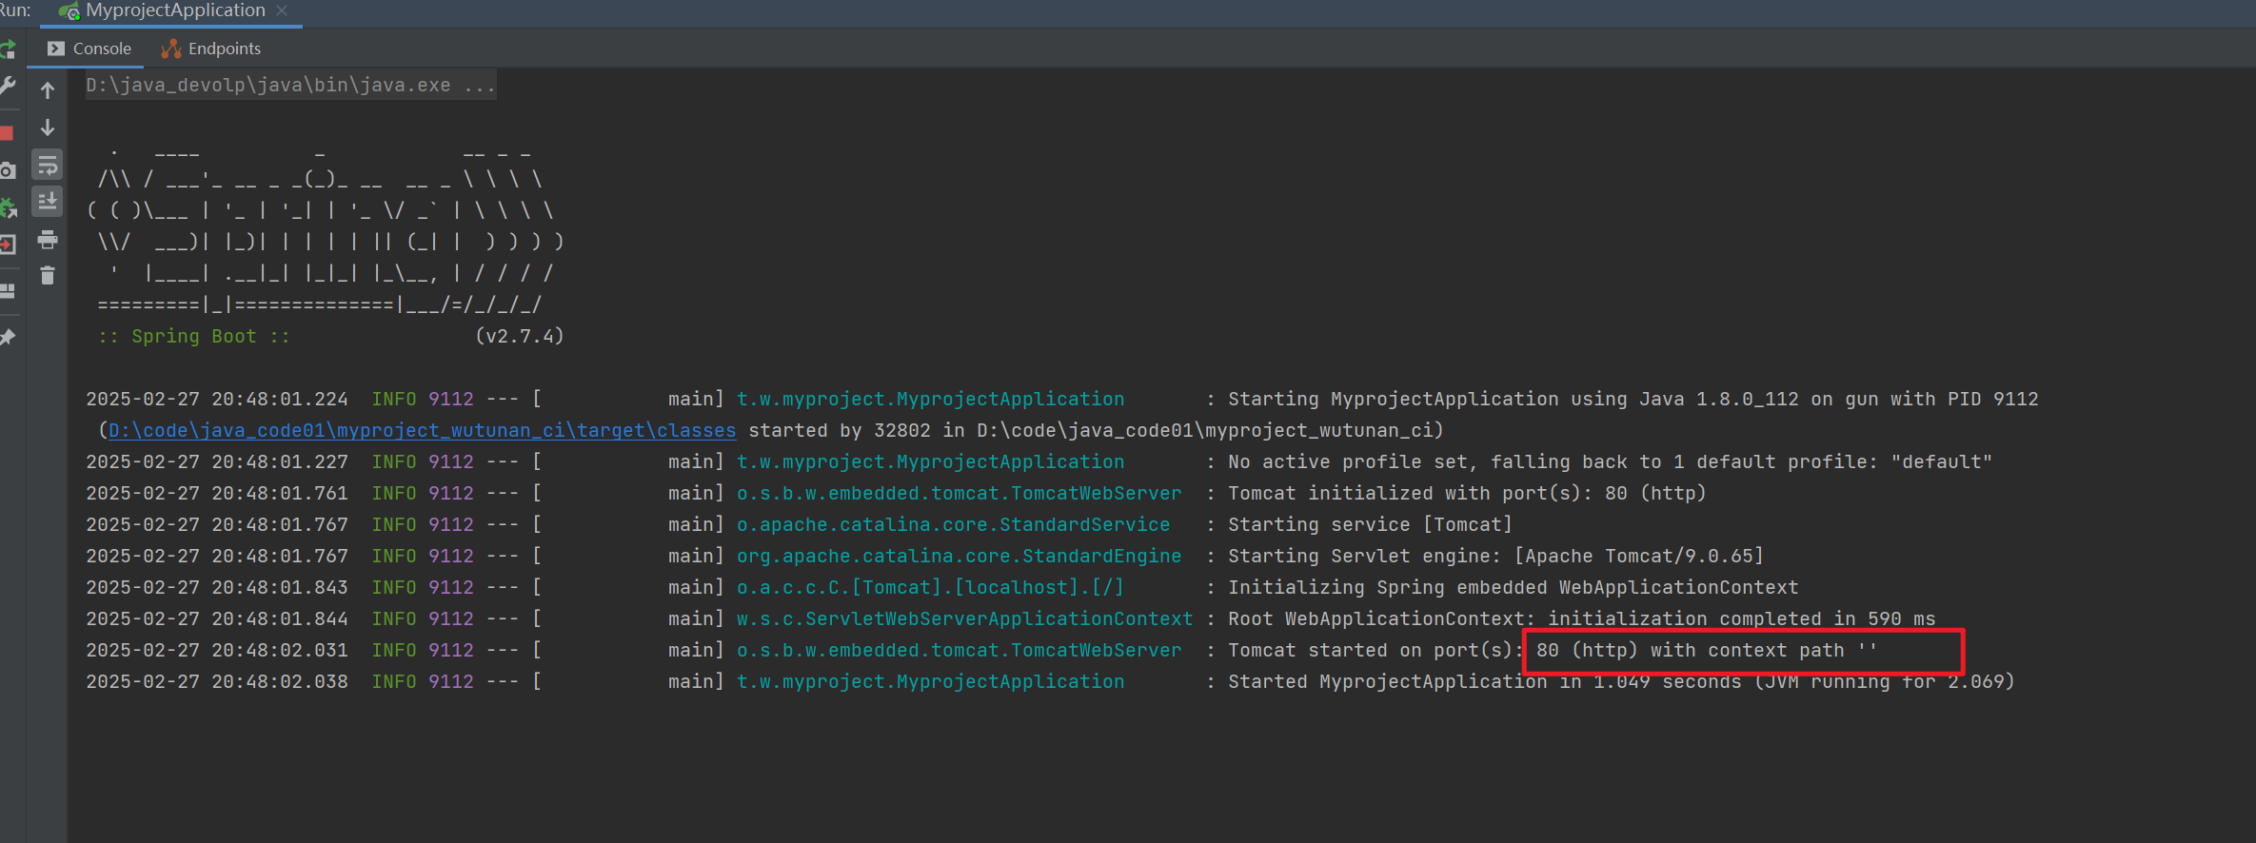
Task: Click 'Tomcat started on port(s): 80' message
Action: click(1394, 650)
